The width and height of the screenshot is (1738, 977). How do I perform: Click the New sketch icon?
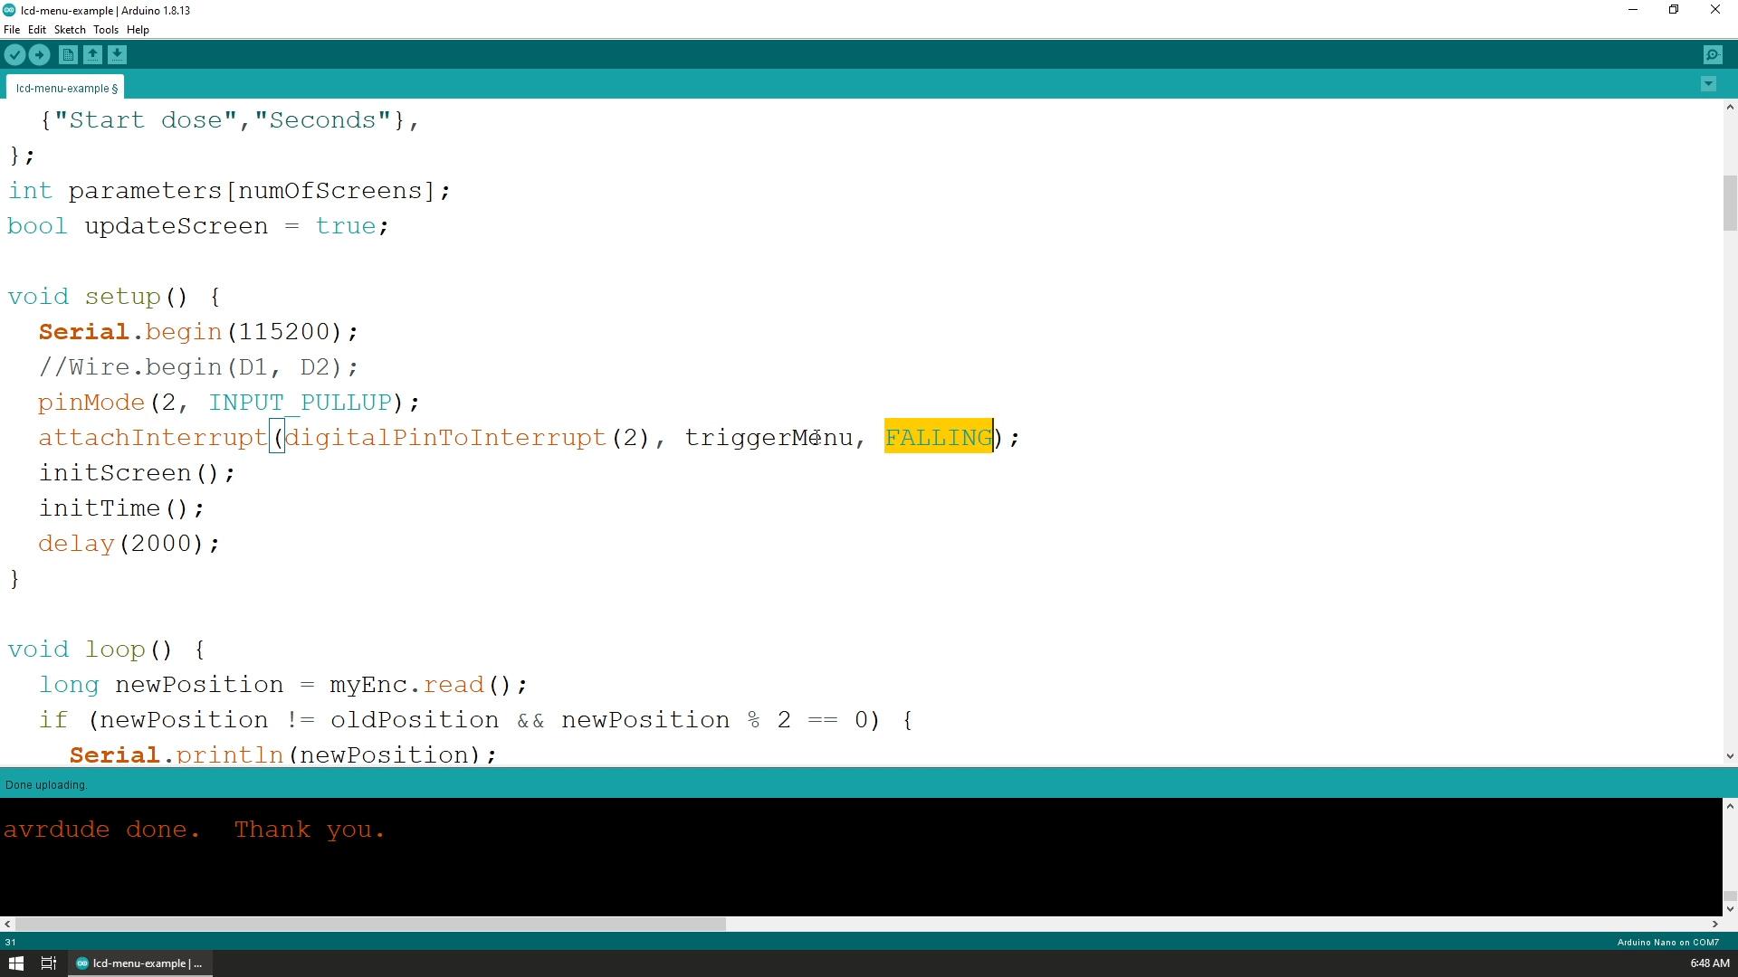(68, 55)
